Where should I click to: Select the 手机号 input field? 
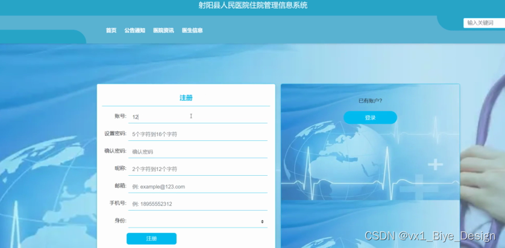tap(198, 204)
